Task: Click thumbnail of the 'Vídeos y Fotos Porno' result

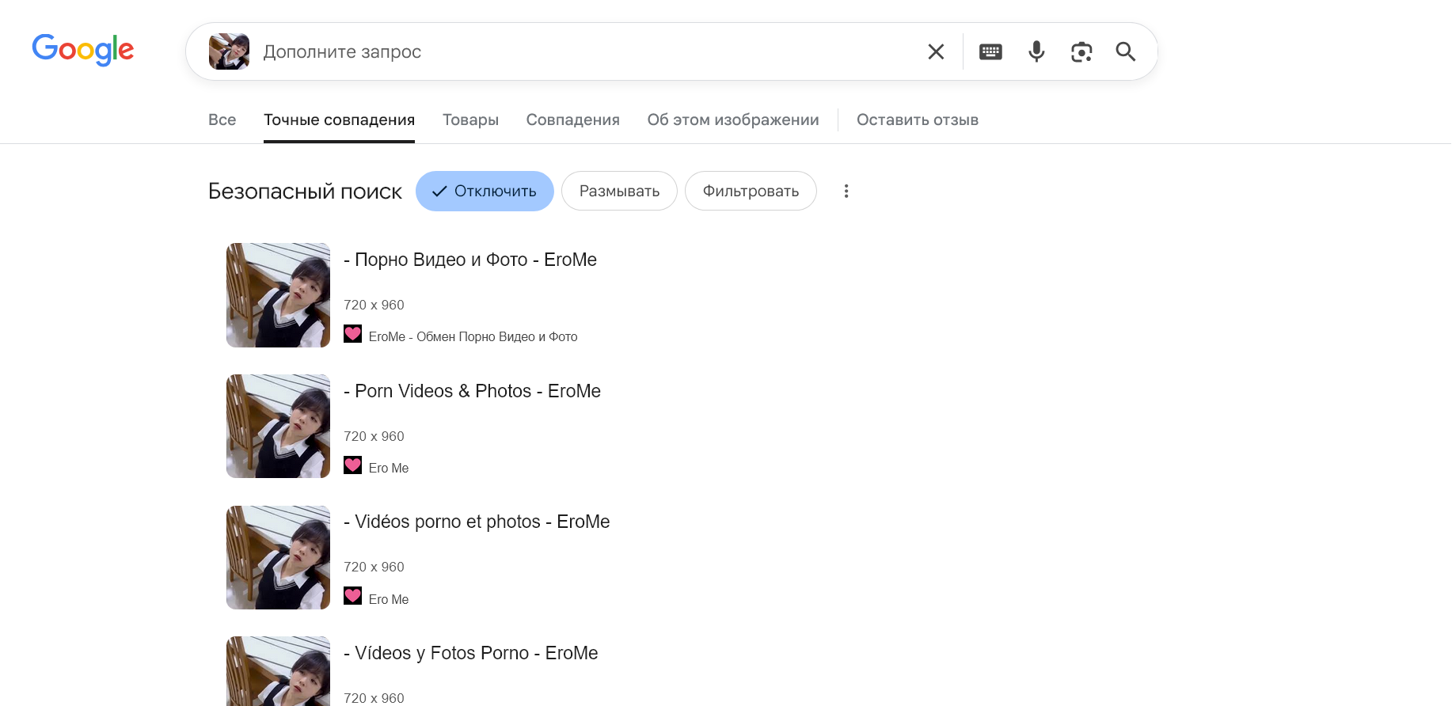Action: tap(278, 671)
